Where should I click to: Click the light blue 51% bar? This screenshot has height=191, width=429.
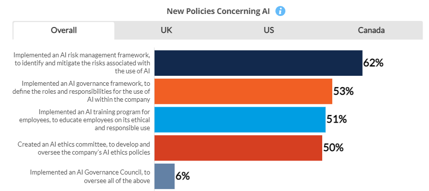point(240,120)
